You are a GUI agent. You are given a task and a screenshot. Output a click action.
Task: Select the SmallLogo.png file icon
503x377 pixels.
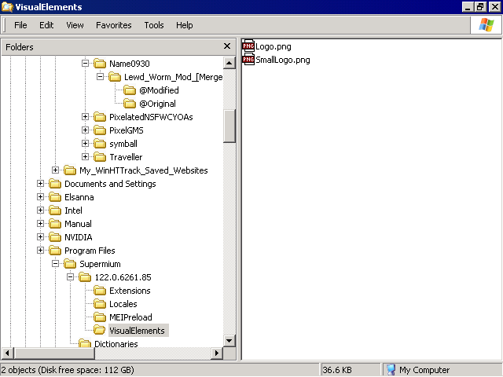(248, 60)
